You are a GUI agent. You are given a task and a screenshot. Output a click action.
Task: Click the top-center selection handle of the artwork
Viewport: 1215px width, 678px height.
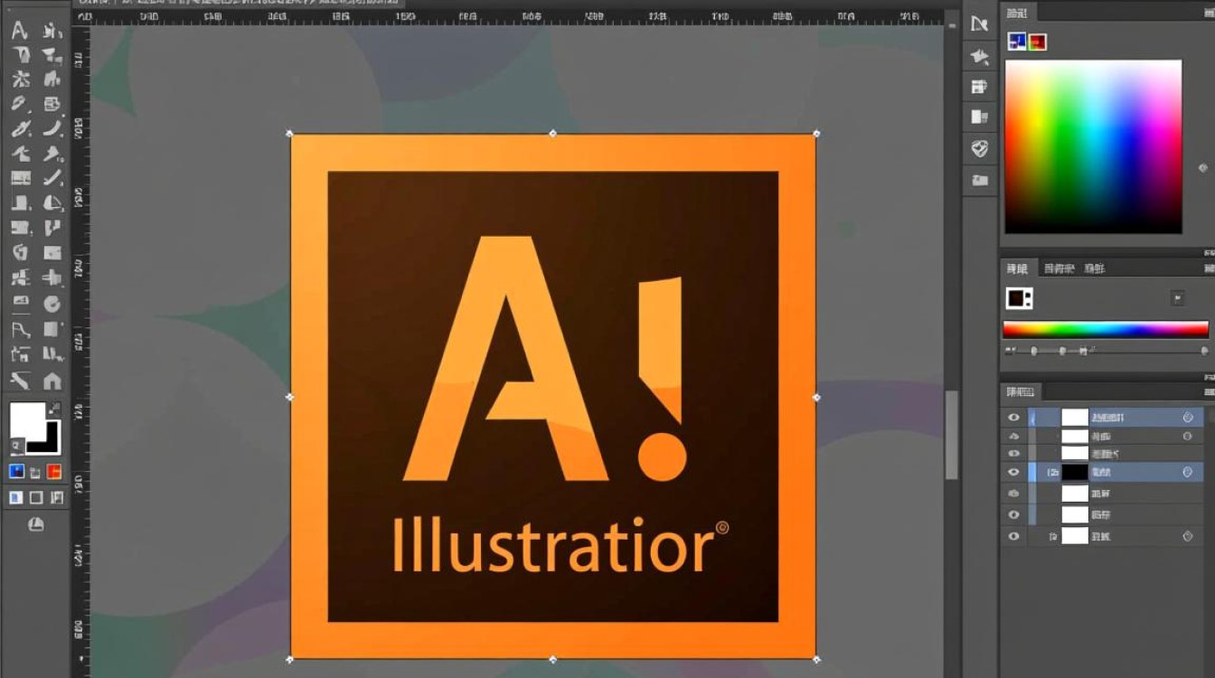(x=553, y=134)
